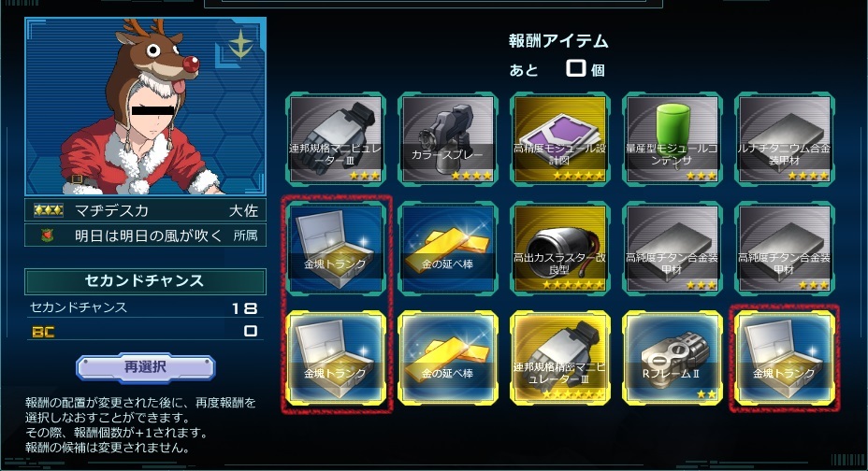868x471 pixels.
Task: Choose the 金の延べ棒 tile in middle row
Action: point(448,249)
